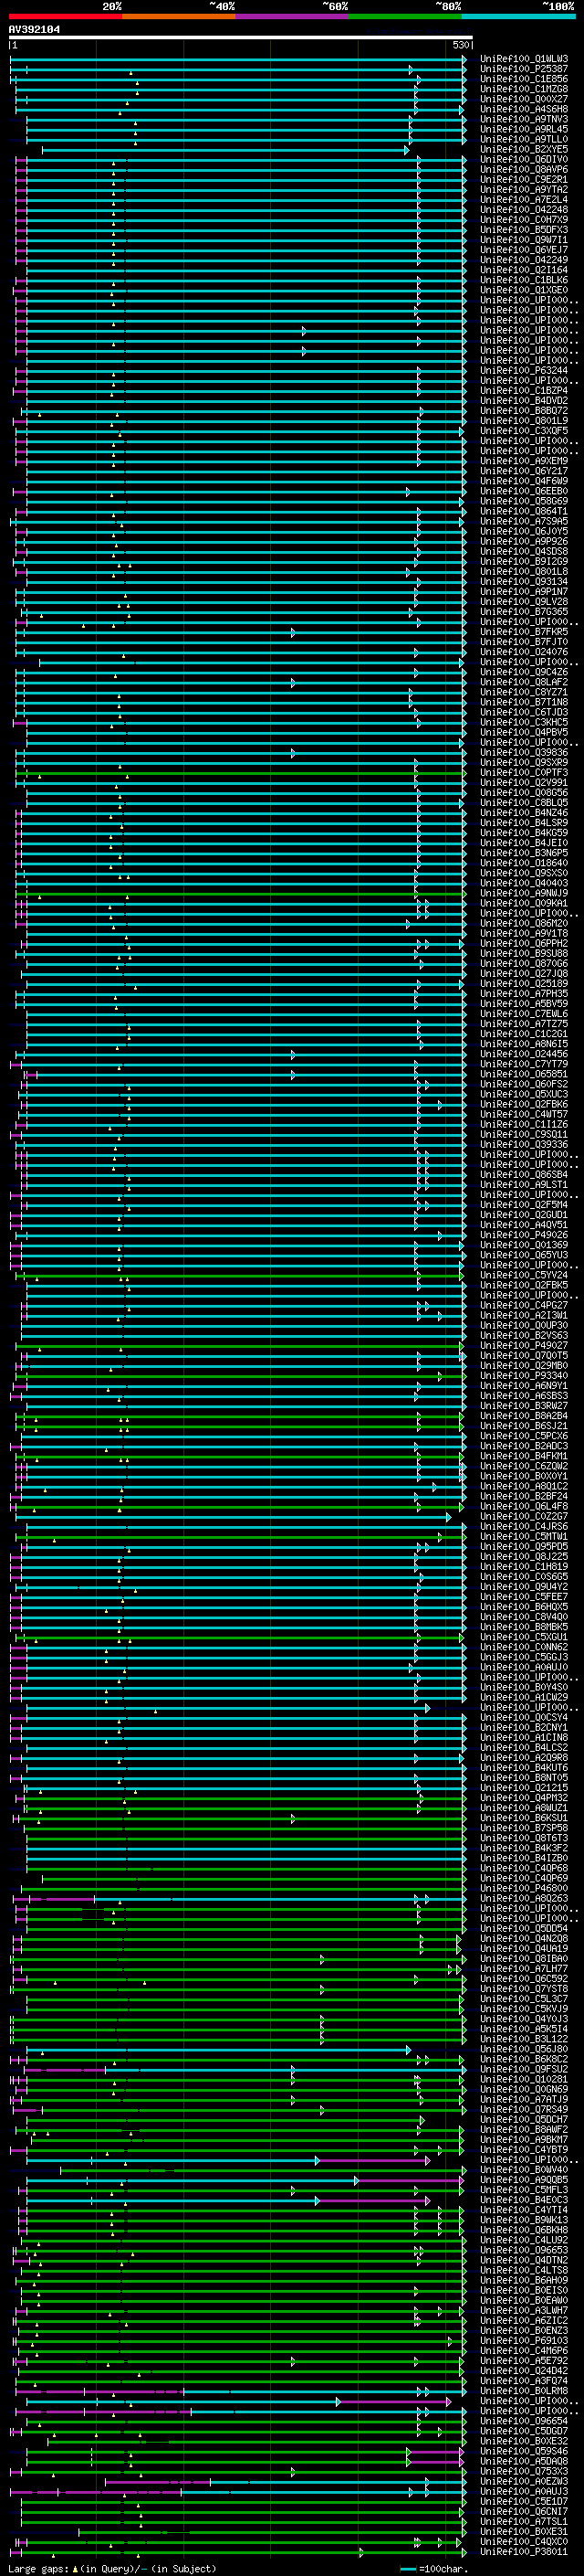
Task: Open hit UniRef100_C1MZG8
Action: (524, 89)
